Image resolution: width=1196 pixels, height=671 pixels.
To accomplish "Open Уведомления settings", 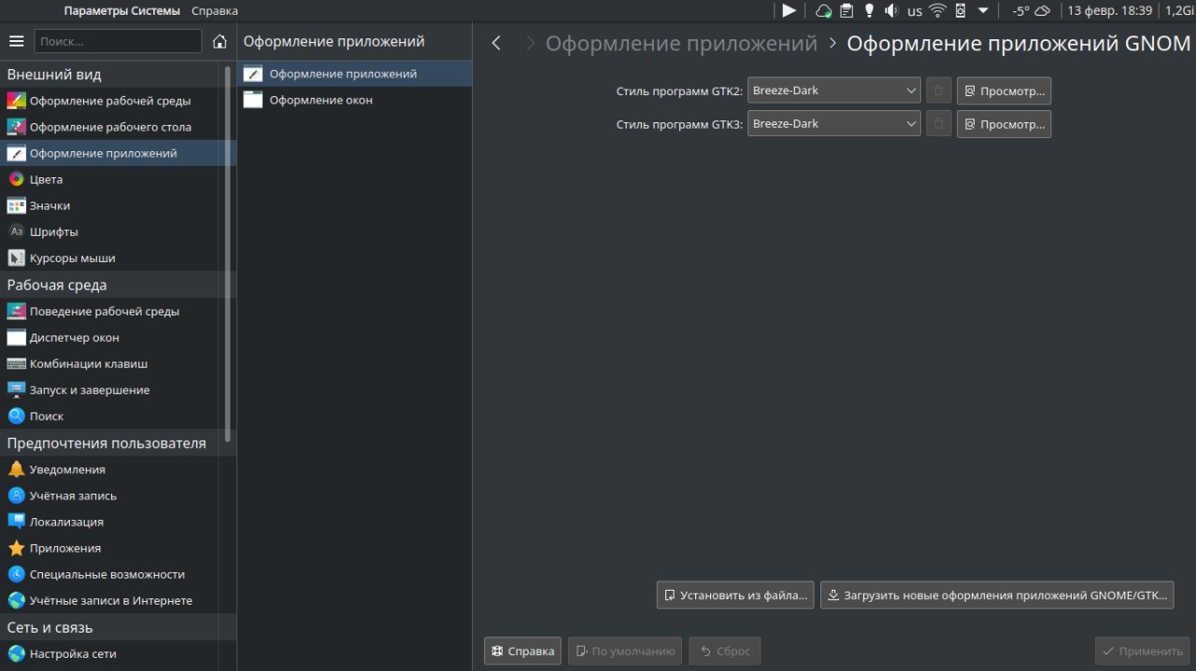I will point(118,469).
